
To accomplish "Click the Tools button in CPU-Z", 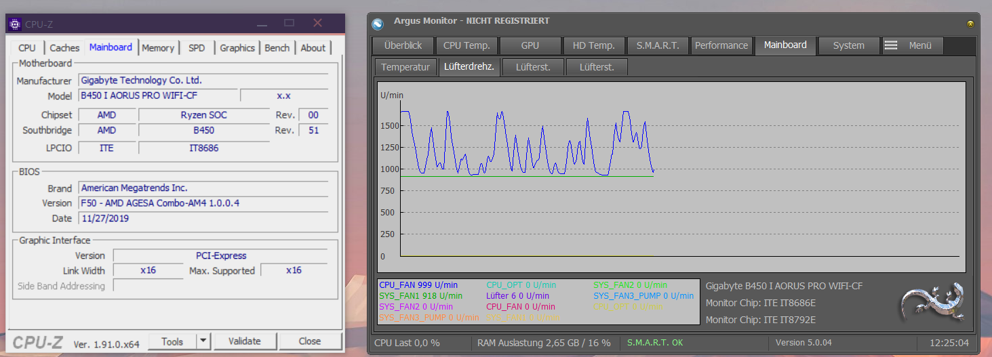I will pos(172,341).
